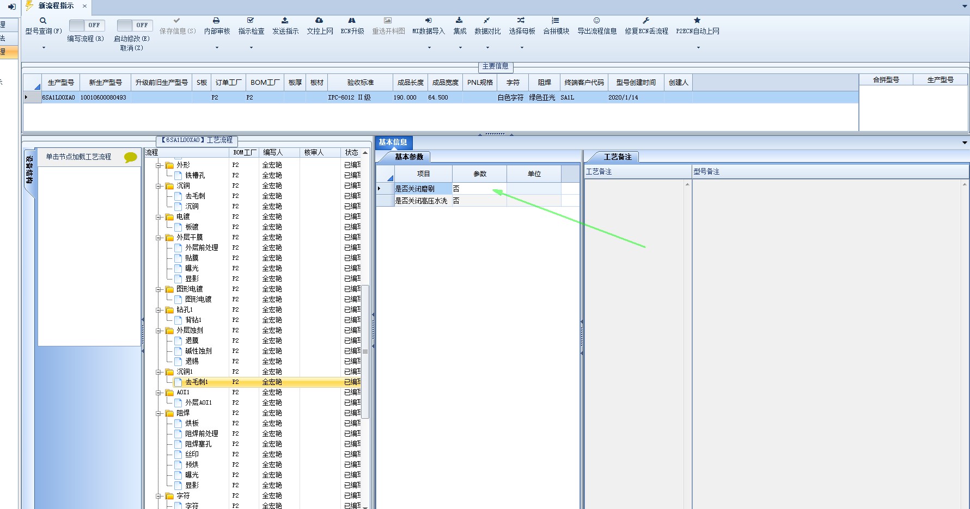Switch to the 新流程指示 tab
This screenshot has width=970, height=509.
[56, 6]
